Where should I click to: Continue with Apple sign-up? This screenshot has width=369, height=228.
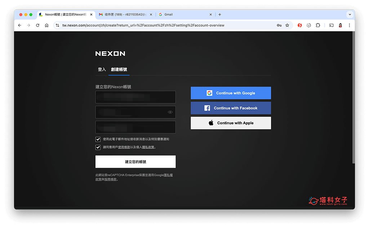(231, 123)
